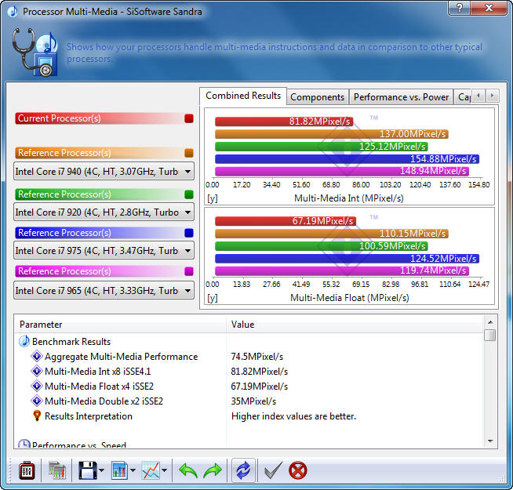Screen dimensions: 513x490
Task: Click the red cancel X icon
Action: [298, 470]
